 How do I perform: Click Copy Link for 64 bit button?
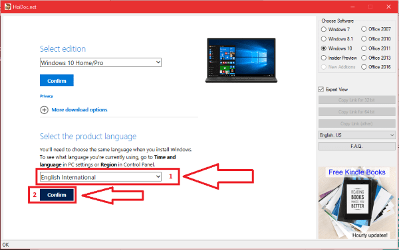[x=356, y=111]
